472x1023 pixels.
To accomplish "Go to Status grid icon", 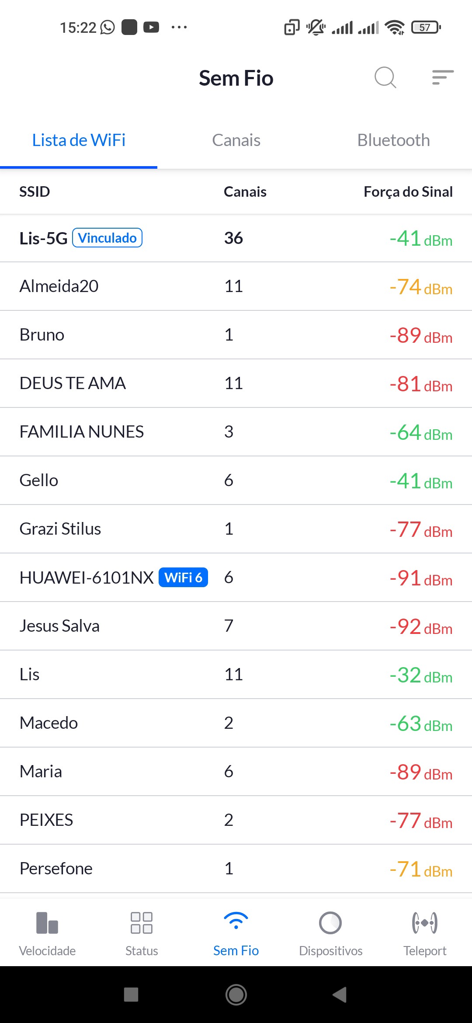I will pyautogui.click(x=142, y=922).
